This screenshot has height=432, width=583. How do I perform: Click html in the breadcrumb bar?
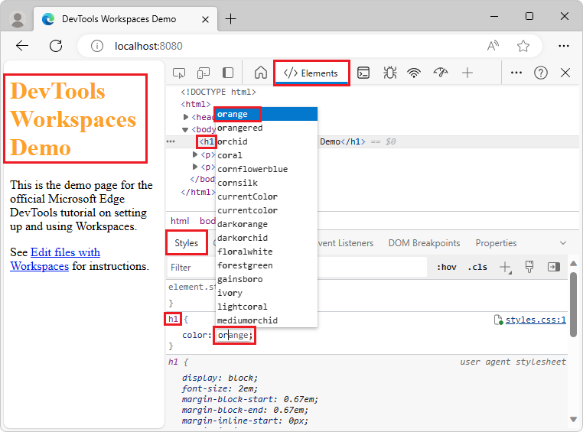pos(180,221)
